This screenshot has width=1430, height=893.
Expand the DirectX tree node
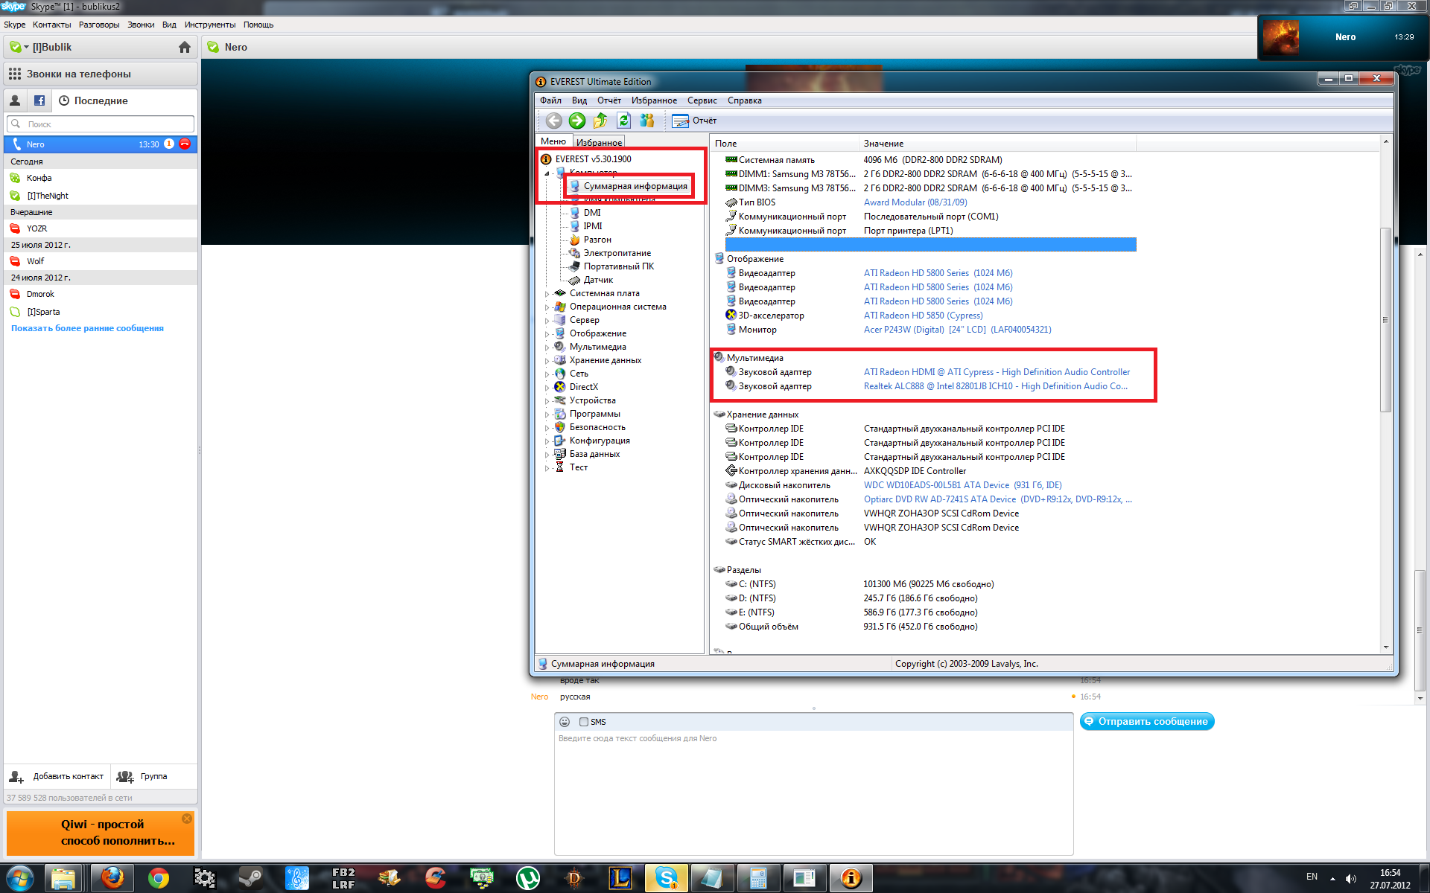547,388
